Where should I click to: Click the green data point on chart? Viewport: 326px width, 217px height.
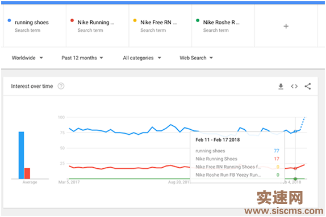coord(295,178)
